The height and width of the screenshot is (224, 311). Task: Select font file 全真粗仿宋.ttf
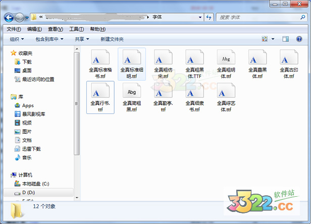163,64
